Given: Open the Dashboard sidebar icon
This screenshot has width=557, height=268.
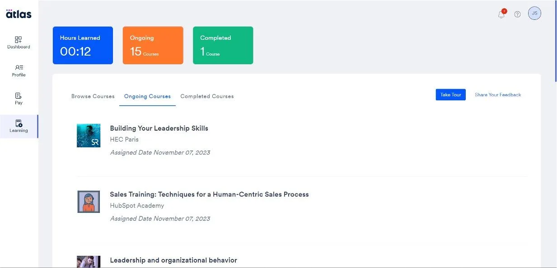Looking at the screenshot, I should pyautogui.click(x=19, y=40).
